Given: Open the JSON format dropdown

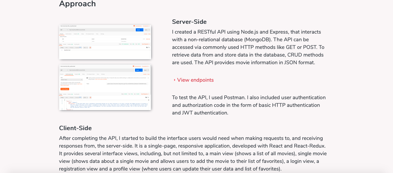Looking at the screenshot, I should [x=85, y=97].
